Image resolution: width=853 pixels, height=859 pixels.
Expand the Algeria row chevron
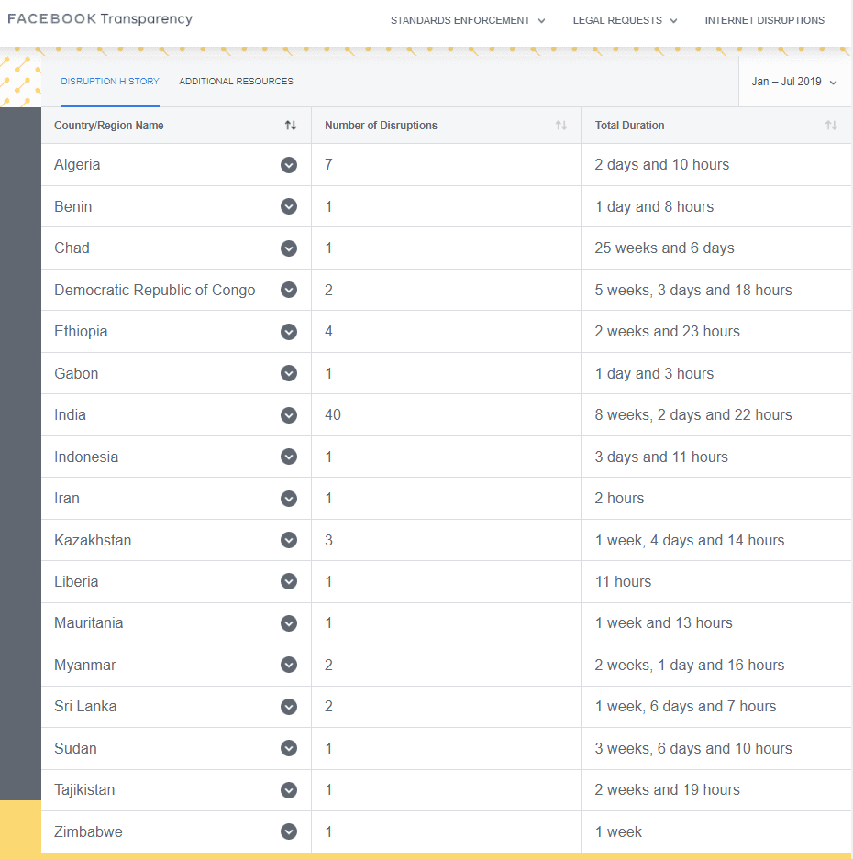tap(289, 165)
